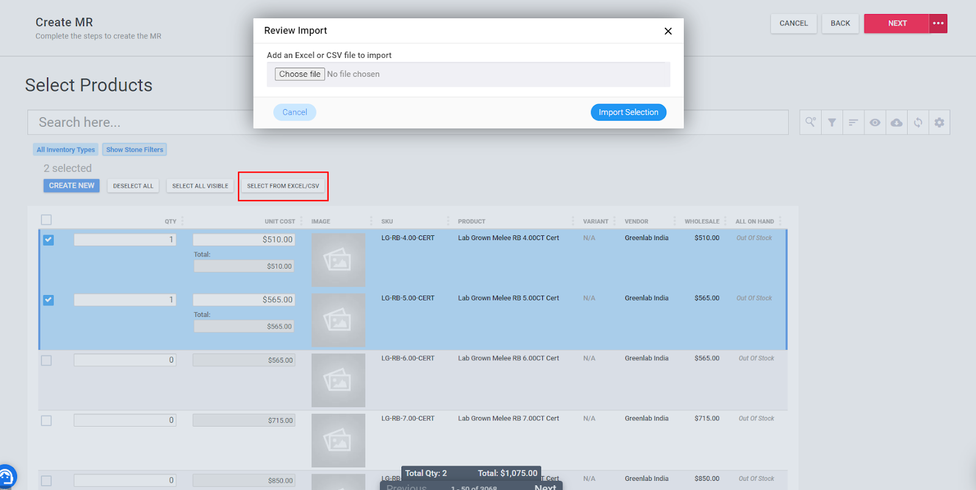Click unit cost field of LG-RB-5.00-CERT

244,300
